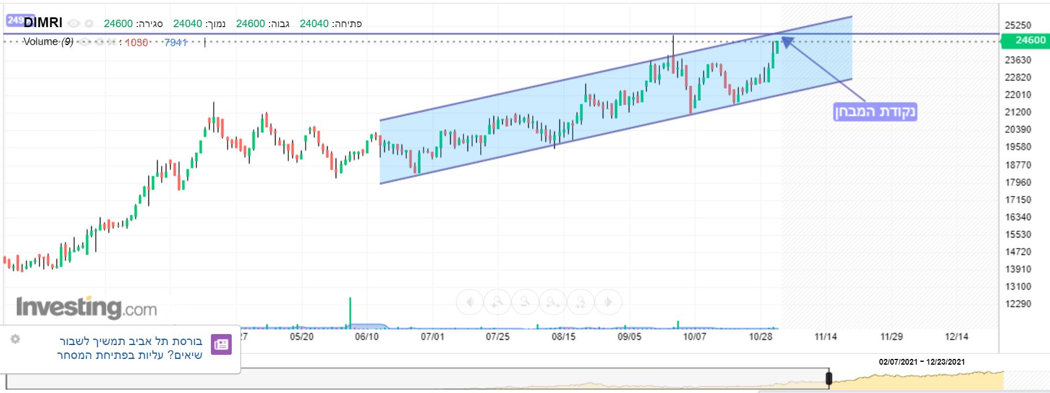Open Volume indicator settings gear
The width and height of the screenshot is (1050, 393).
(100, 42)
